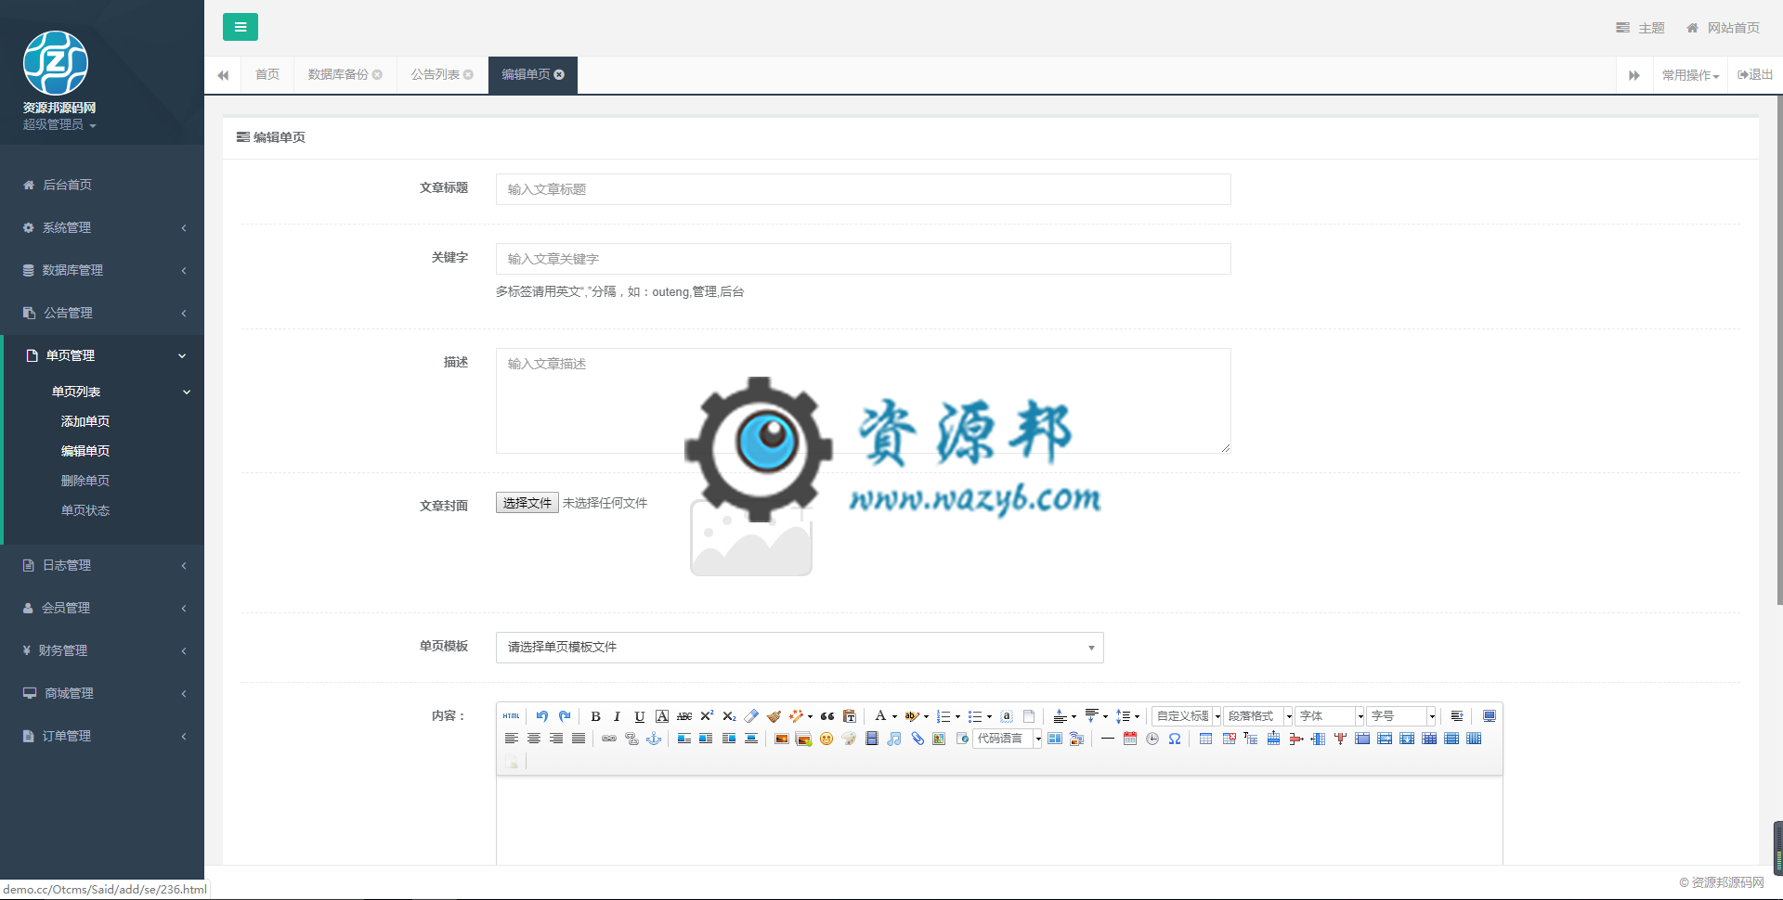This screenshot has height=900, width=1783.
Task: Switch to the 公告列表 tab
Action: [436, 74]
